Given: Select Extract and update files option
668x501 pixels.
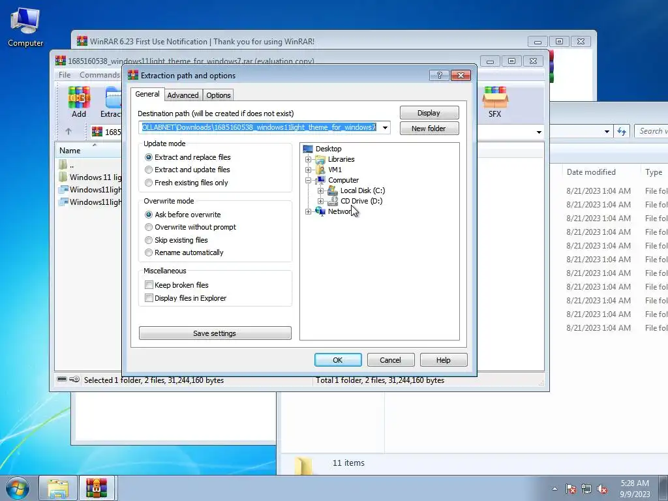Looking at the screenshot, I should coord(149,170).
